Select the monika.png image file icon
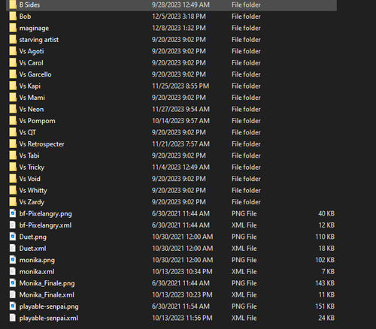 [13, 260]
